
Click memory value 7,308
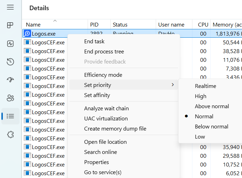coord(233,69)
